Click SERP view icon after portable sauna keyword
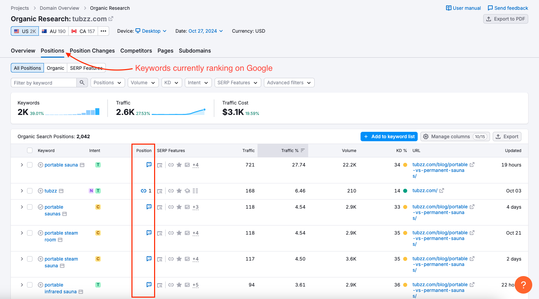Image resolution: width=539 pixels, height=299 pixels. [82, 165]
